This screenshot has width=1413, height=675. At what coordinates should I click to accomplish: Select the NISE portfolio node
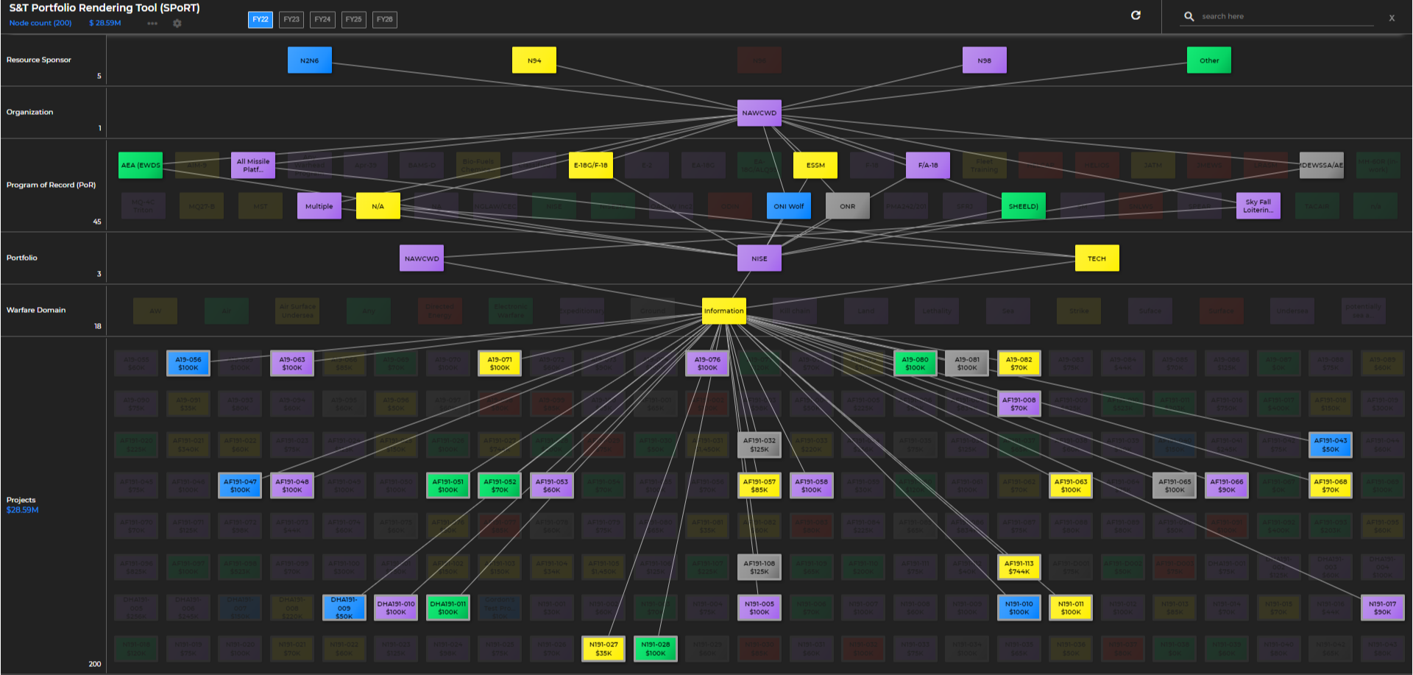pos(759,258)
